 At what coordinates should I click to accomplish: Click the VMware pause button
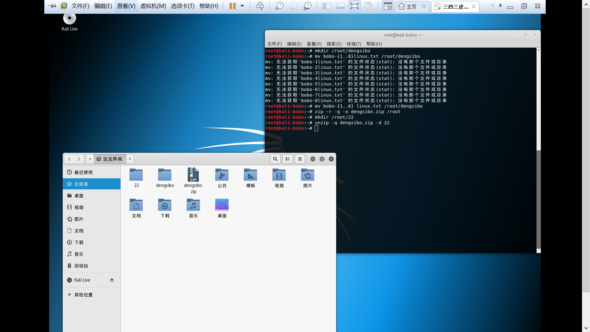pos(232,6)
